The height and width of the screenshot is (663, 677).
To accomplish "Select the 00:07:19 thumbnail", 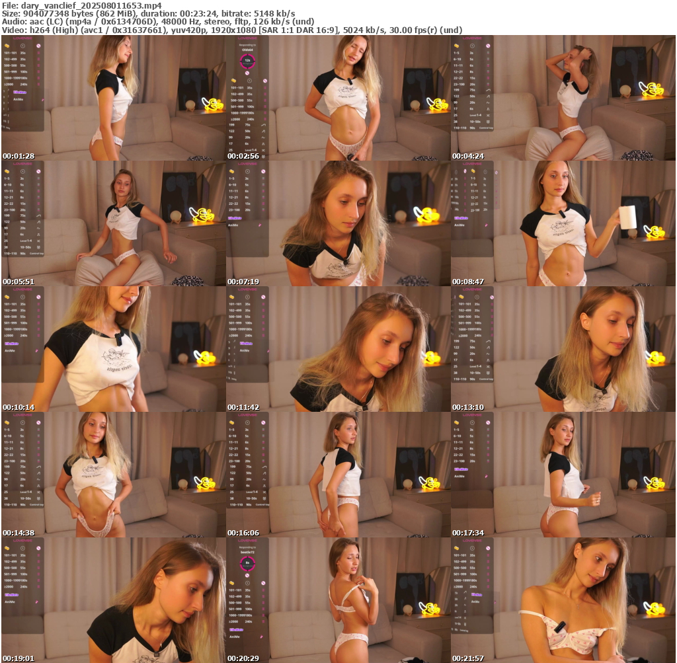I will point(338,223).
